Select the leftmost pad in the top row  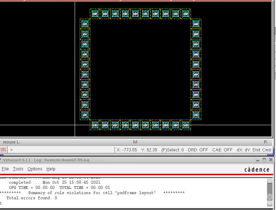(x=95, y=14)
